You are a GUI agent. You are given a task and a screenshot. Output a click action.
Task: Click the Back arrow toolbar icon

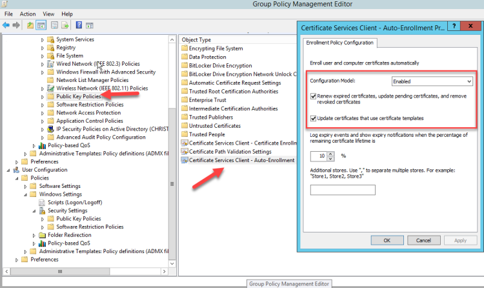click(6, 25)
